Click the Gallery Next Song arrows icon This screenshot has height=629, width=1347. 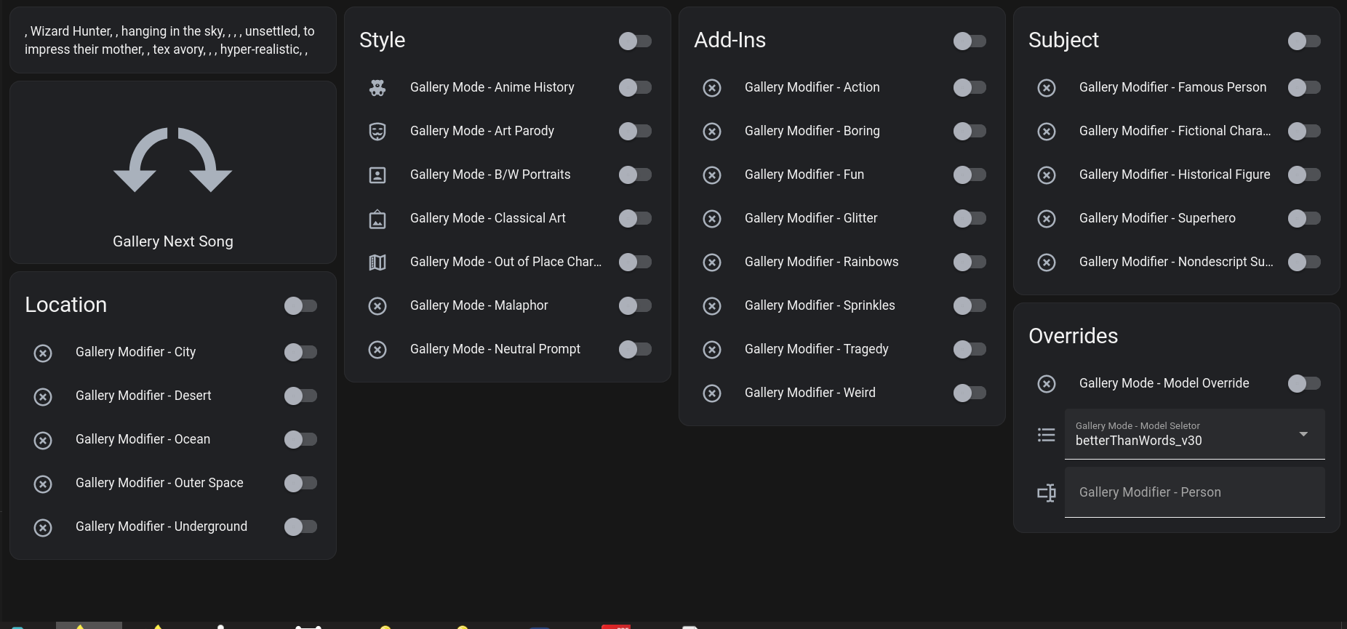(172, 160)
